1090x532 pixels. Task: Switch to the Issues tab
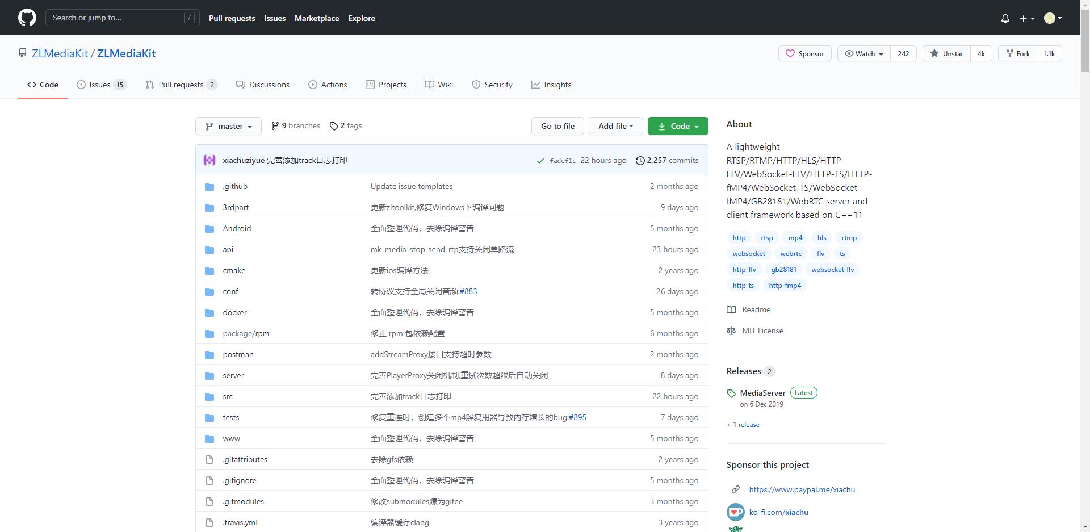pos(102,85)
